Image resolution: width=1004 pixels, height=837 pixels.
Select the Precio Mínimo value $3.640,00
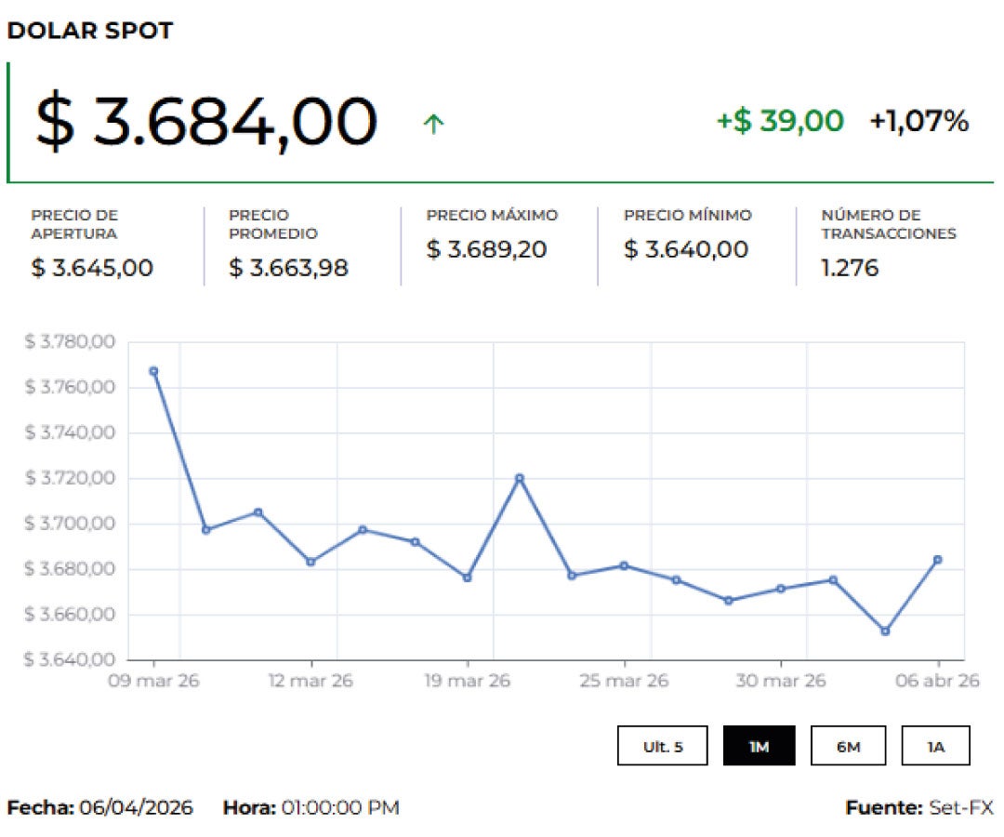(x=685, y=249)
